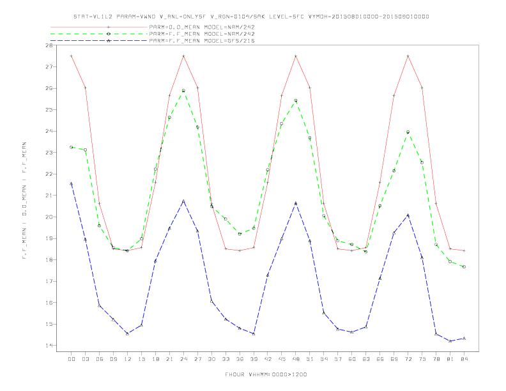
Task: Click green circle marker at forecast hour 84
Action: click(x=464, y=267)
